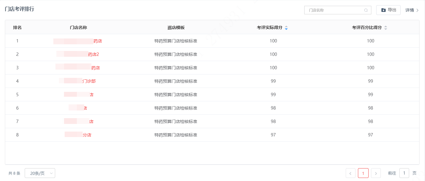Select page 1 in pagination
Screen dimensions: 425x181
coord(363,173)
